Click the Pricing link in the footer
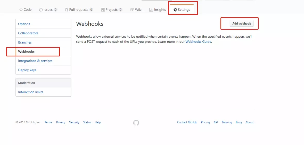Viewport: 304px width, 145px height. (x=205, y=122)
